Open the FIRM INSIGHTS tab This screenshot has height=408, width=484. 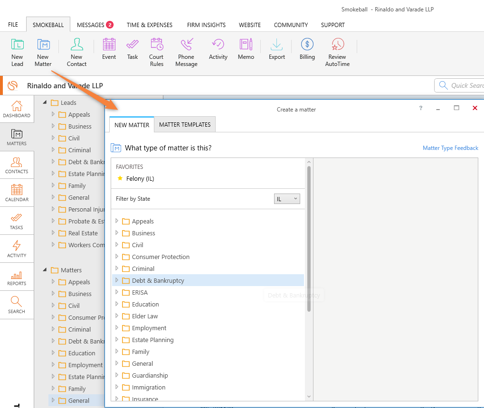click(x=206, y=25)
